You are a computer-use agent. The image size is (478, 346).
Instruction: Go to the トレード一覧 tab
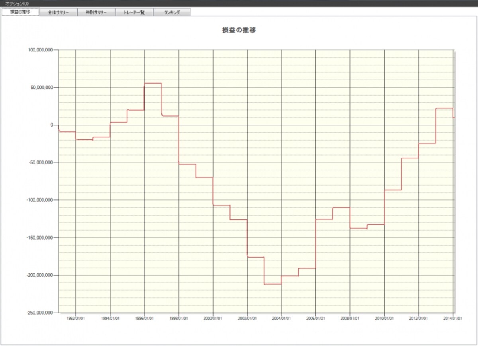(134, 12)
